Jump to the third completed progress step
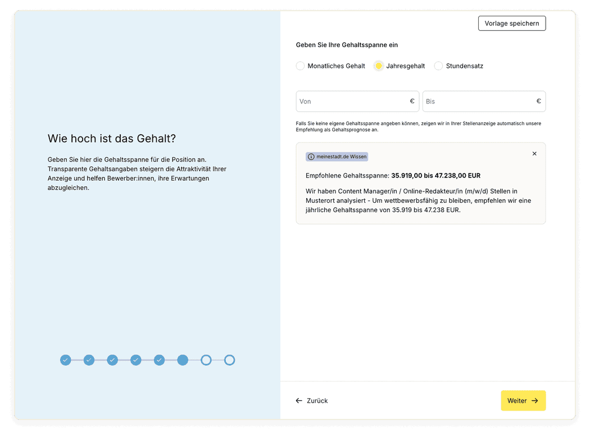590x438 pixels. tap(112, 360)
